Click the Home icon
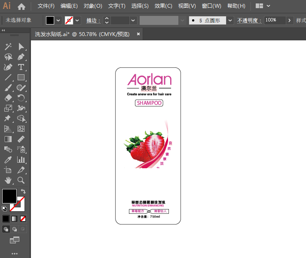Viewport: 306px width, 258px height. 21,6
